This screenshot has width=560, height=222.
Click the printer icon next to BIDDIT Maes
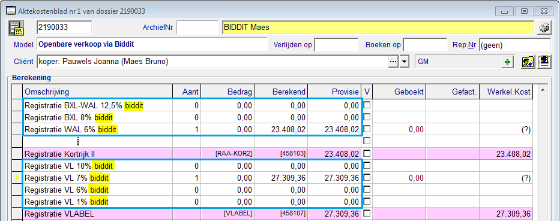point(544,28)
